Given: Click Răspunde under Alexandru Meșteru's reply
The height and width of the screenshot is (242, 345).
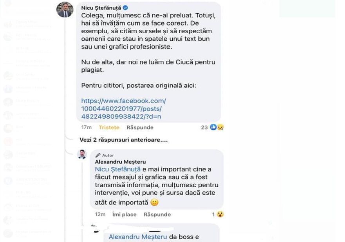Looking at the screenshot, I should click(157, 214).
